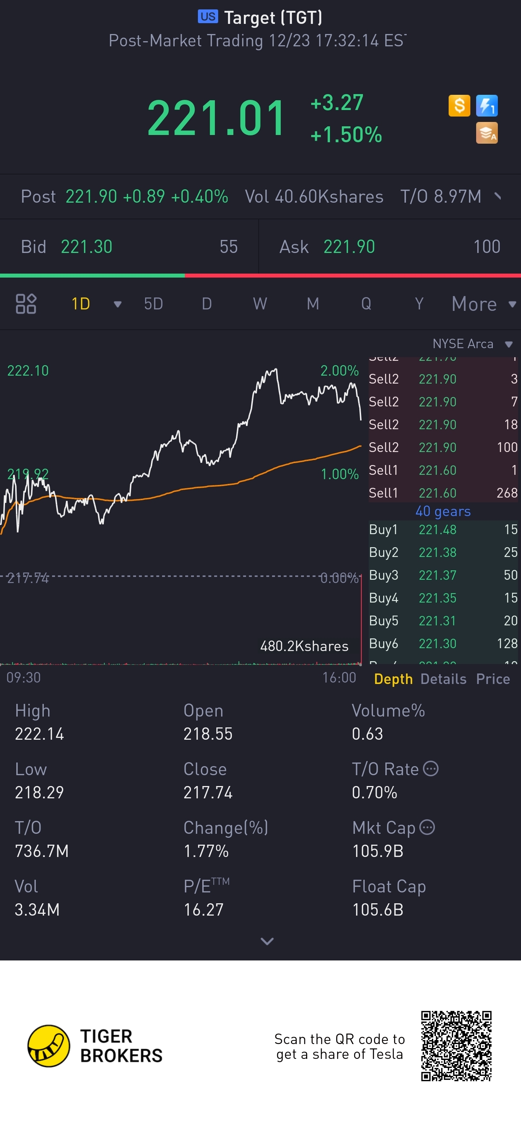Tap the orange stacked-layers A badge icon
The height and width of the screenshot is (1132, 521).
(487, 133)
